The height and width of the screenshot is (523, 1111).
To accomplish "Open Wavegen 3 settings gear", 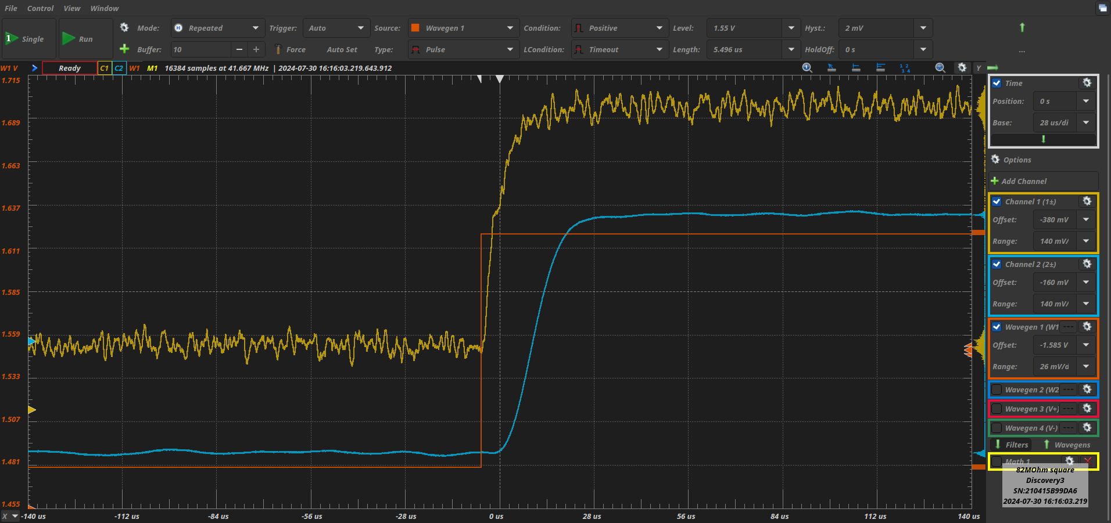I will point(1087,409).
